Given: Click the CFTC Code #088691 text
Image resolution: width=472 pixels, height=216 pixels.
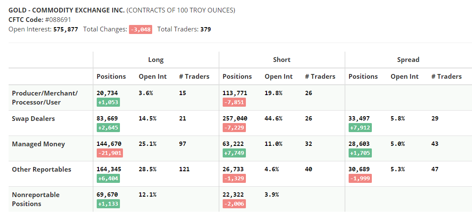Looking at the screenshot, I should (40, 20).
